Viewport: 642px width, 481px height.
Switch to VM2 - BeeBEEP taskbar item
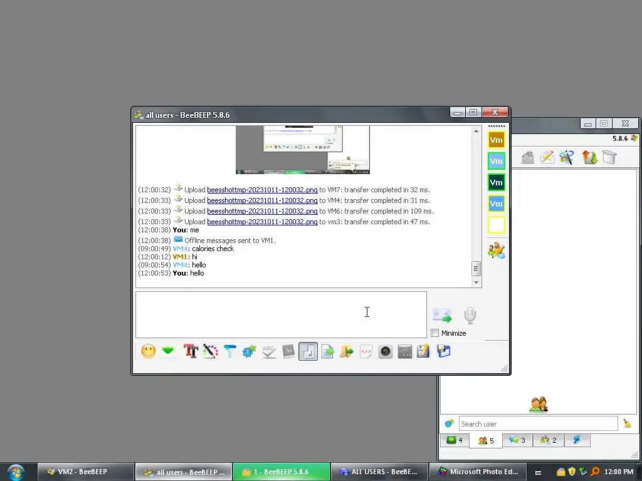click(85, 472)
